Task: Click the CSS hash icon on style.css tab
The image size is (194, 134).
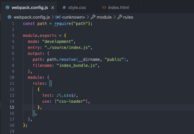Action: tap(64, 8)
